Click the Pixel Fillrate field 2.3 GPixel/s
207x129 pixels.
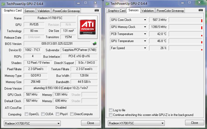point(36,69)
